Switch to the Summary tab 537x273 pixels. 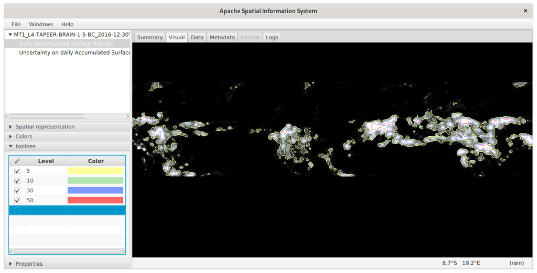click(x=149, y=37)
